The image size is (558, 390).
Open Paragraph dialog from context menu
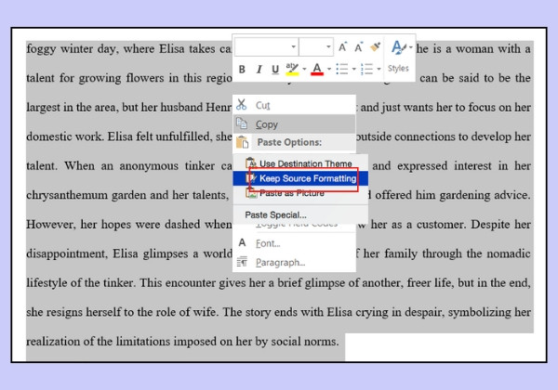pyautogui.click(x=295, y=263)
